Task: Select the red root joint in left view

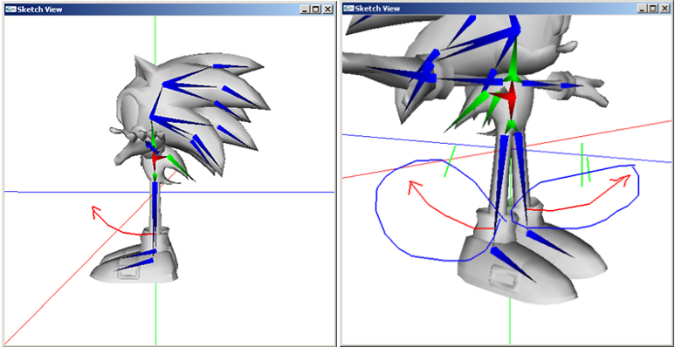Action: [156, 158]
